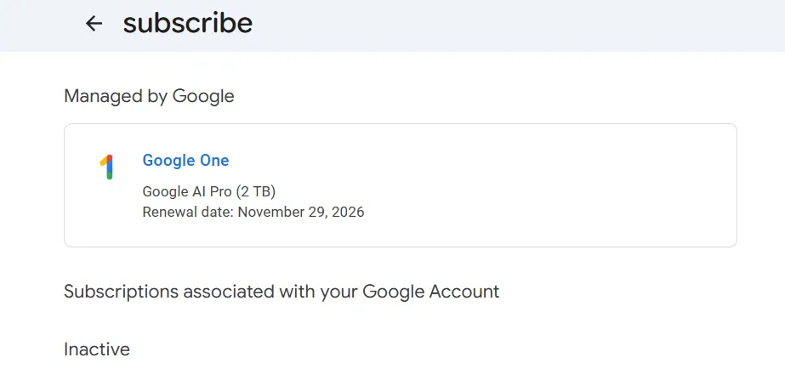Viewport: 785px width, 386px height.
Task: Click the word One in Google One
Action: point(214,160)
